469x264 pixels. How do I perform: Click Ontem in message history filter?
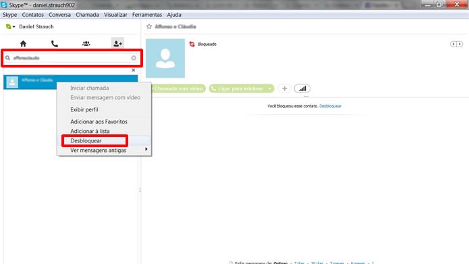(x=281, y=263)
